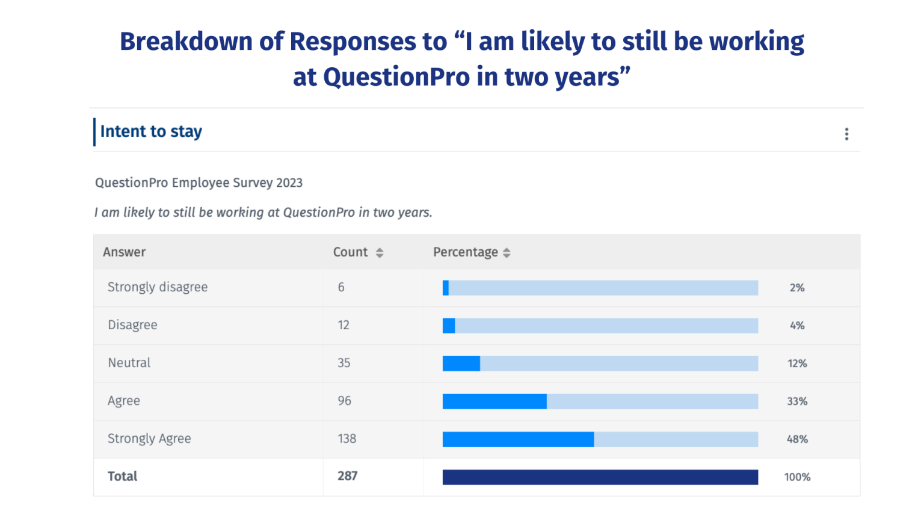
Task: Click the Total row label
Action: [122, 476]
